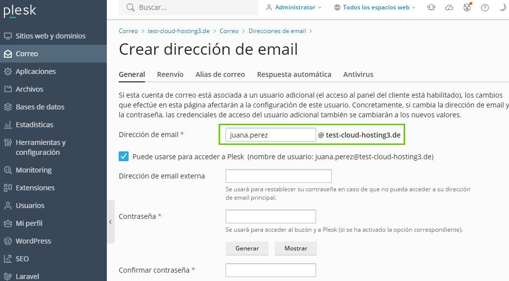The height and width of the screenshot is (281, 509).
Task: Click the Usuarios person icon
Action: tap(8, 206)
